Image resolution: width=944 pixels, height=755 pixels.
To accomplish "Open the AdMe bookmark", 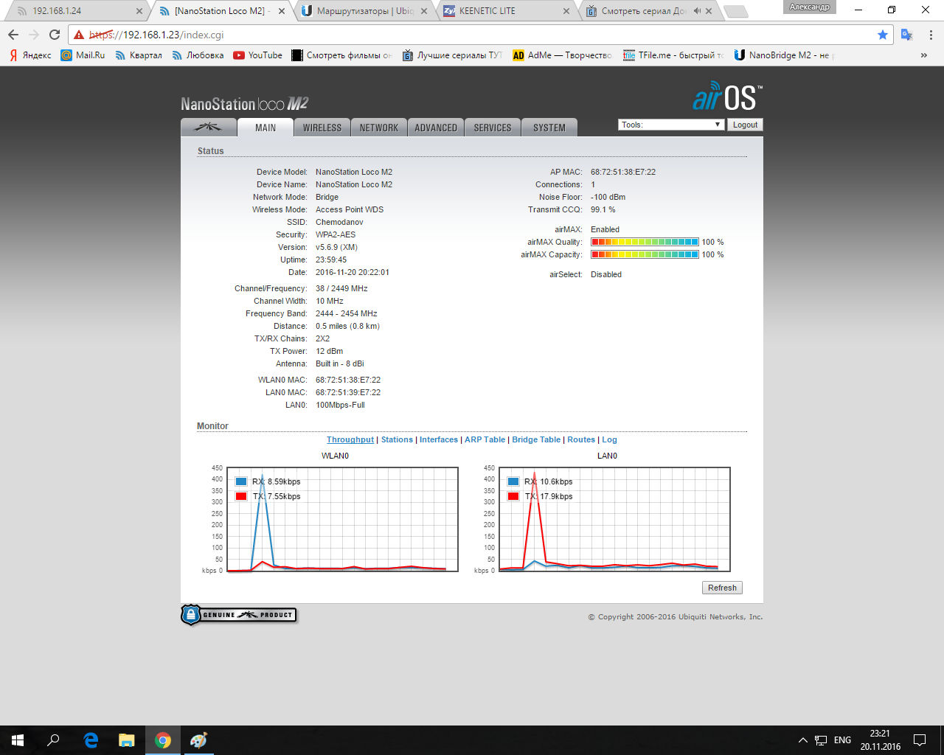I will pos(562,55).
